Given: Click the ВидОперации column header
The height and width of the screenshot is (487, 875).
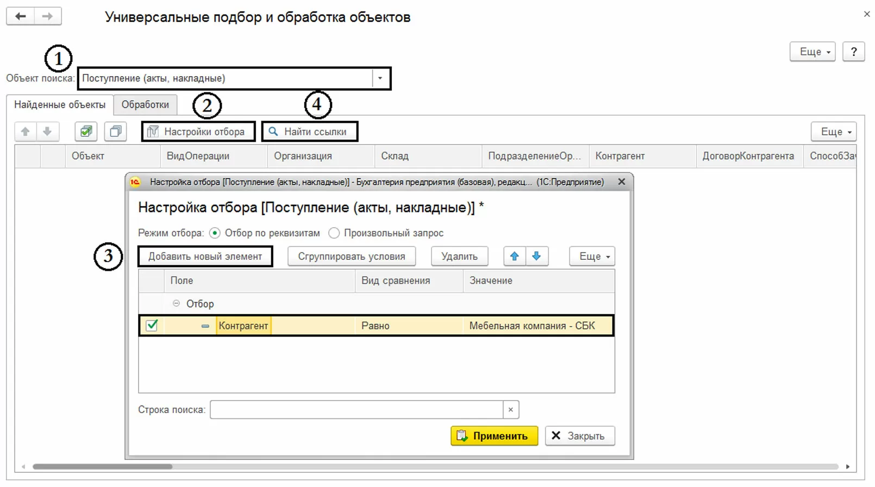Looking at the screenshot, I should point(214,156).
